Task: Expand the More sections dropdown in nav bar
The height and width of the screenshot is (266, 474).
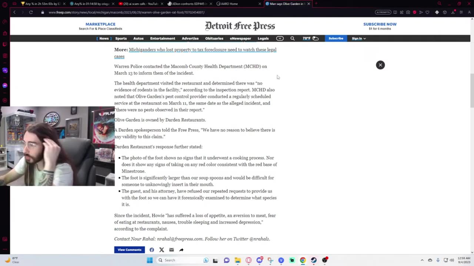Action: 280,38
